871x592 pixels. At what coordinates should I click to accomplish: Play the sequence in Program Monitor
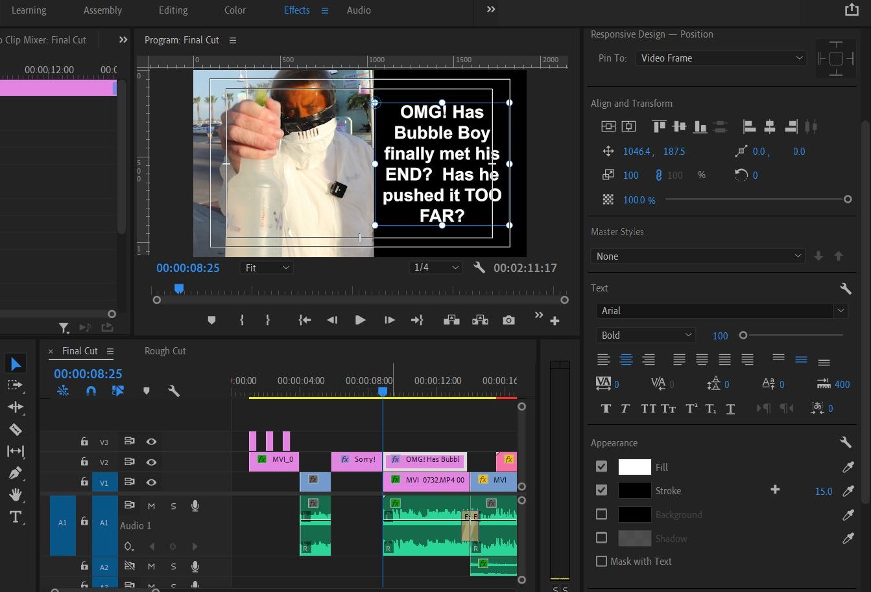click(x=360, y=320)
